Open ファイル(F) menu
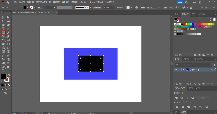The width and height of the screenshot is (217, 114). 19,2
